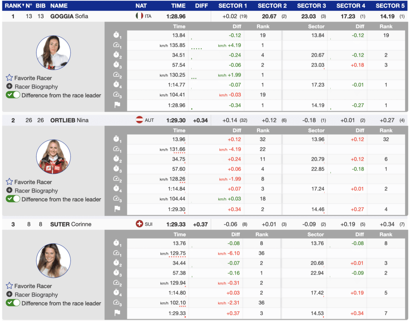Click first speedometer icon in Ortlieb's table
This screenshot has height=321, width=410.
point(117,149)
